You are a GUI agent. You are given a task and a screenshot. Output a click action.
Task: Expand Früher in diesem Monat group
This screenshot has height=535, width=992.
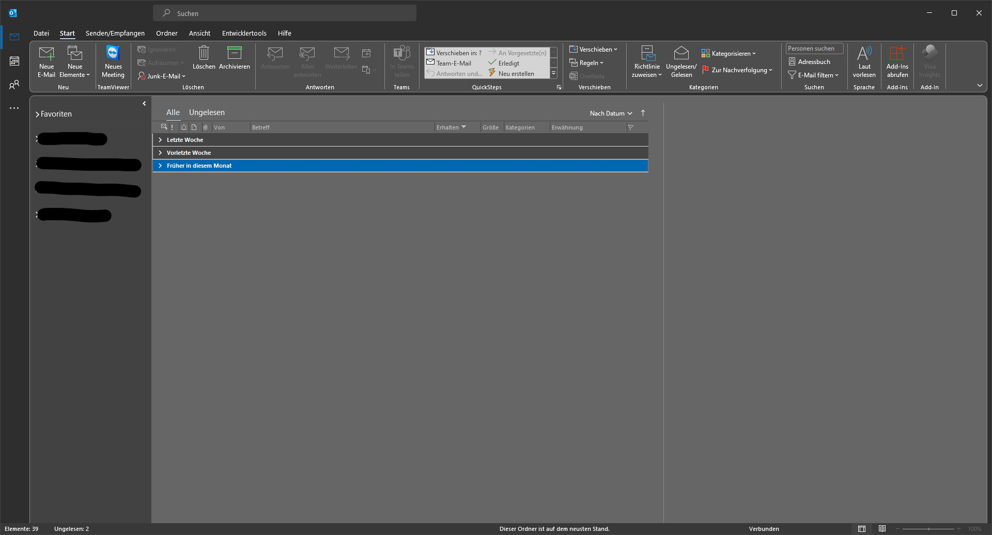click(160, 166)
